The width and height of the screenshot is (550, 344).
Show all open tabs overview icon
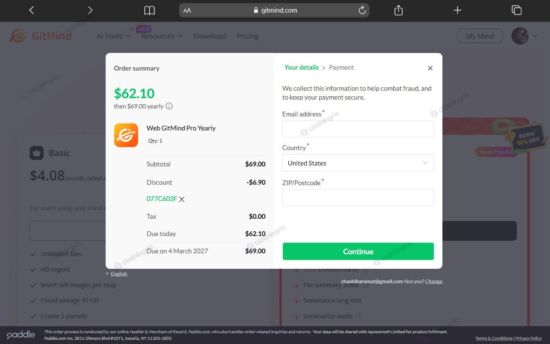516,10
